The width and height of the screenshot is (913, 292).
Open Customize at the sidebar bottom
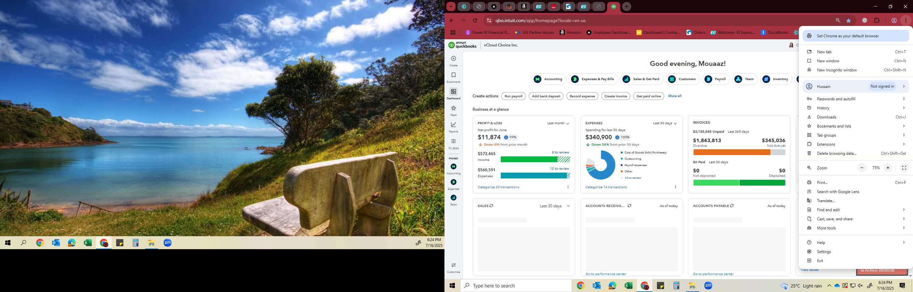coord(453,268)
